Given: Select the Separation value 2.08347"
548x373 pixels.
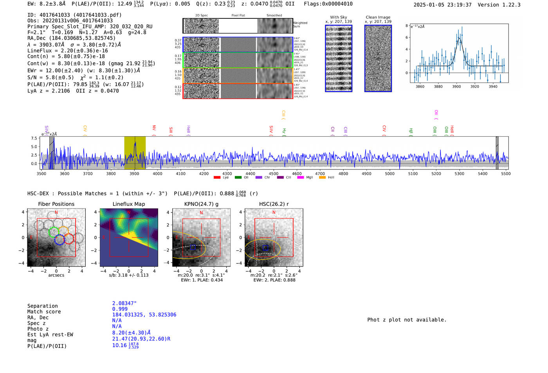Looking at the screenshot, I should click(x=124, y=303).
